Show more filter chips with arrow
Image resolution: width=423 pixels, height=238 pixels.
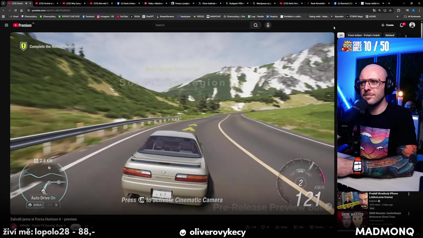(x=406, y=36)
